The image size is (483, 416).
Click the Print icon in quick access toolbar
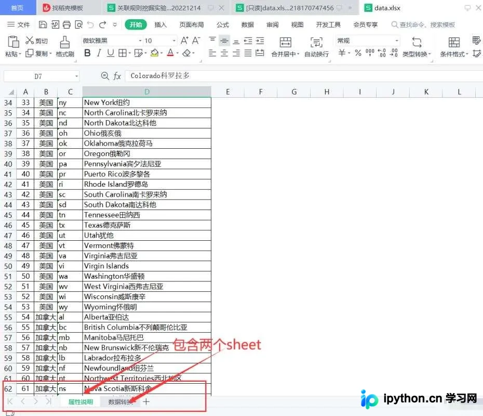tap(66, 24)
